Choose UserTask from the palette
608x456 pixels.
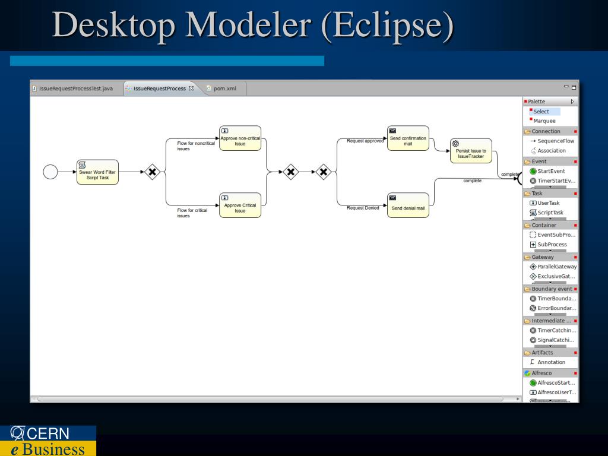[x=544, y=203]
